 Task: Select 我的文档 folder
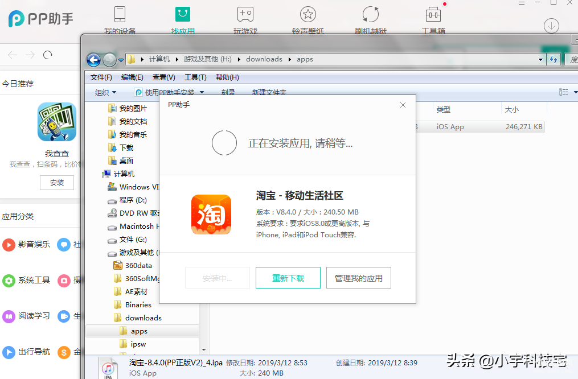pyautogui.click(x=128, y=122)
